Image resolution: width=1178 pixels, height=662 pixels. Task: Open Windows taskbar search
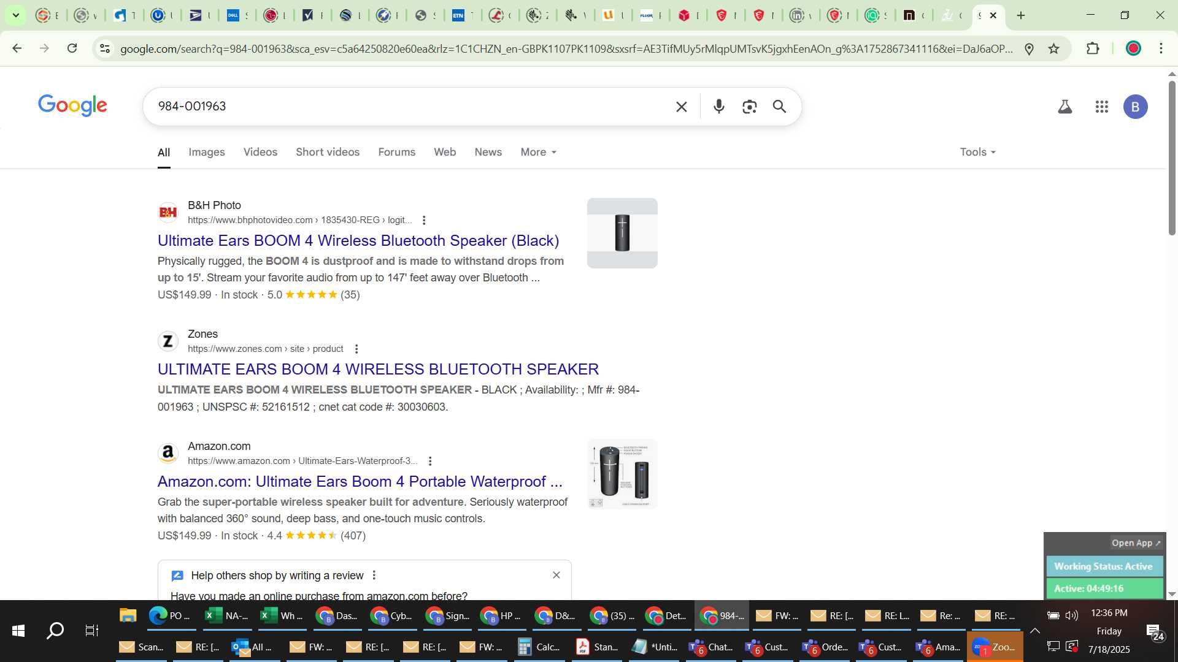click(x=55, y=631)
